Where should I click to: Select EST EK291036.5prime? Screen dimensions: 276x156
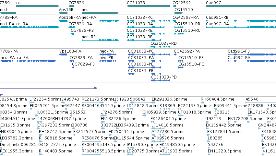(x=153, y=102)
